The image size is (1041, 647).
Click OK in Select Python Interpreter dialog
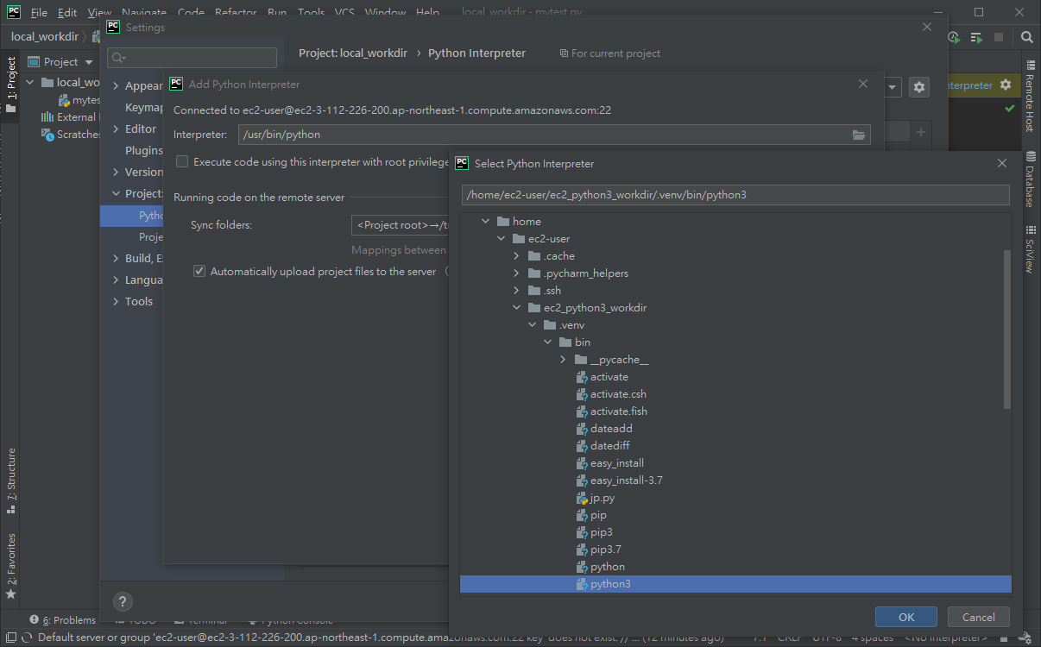click(x=906, y=617)
